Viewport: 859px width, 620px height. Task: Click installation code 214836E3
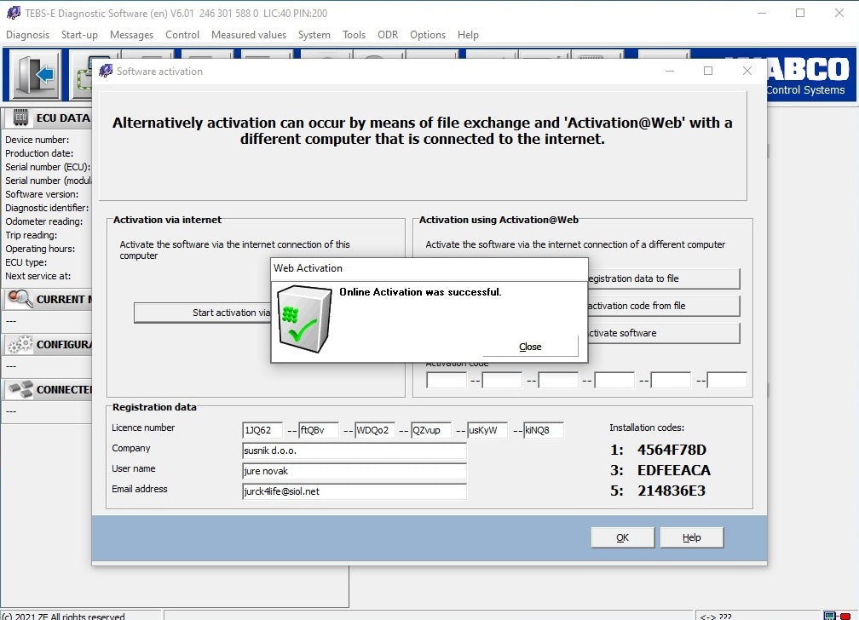pyautogui.click(x=672, y=491)
